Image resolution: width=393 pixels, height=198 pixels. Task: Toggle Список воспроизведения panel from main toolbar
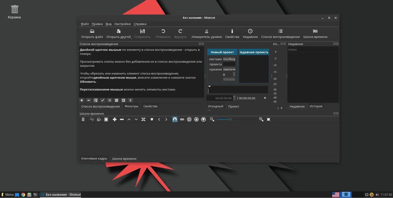point(280,34)
